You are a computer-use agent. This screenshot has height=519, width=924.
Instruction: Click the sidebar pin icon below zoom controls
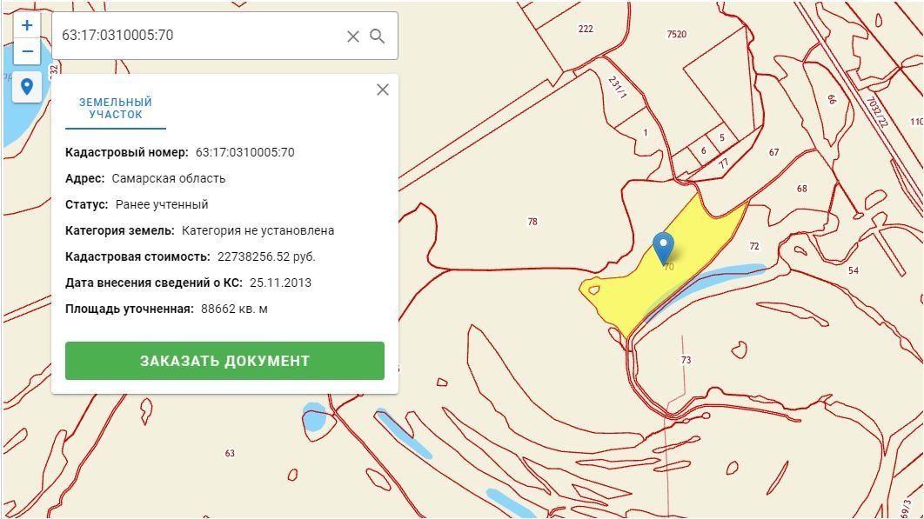[26, 86]
